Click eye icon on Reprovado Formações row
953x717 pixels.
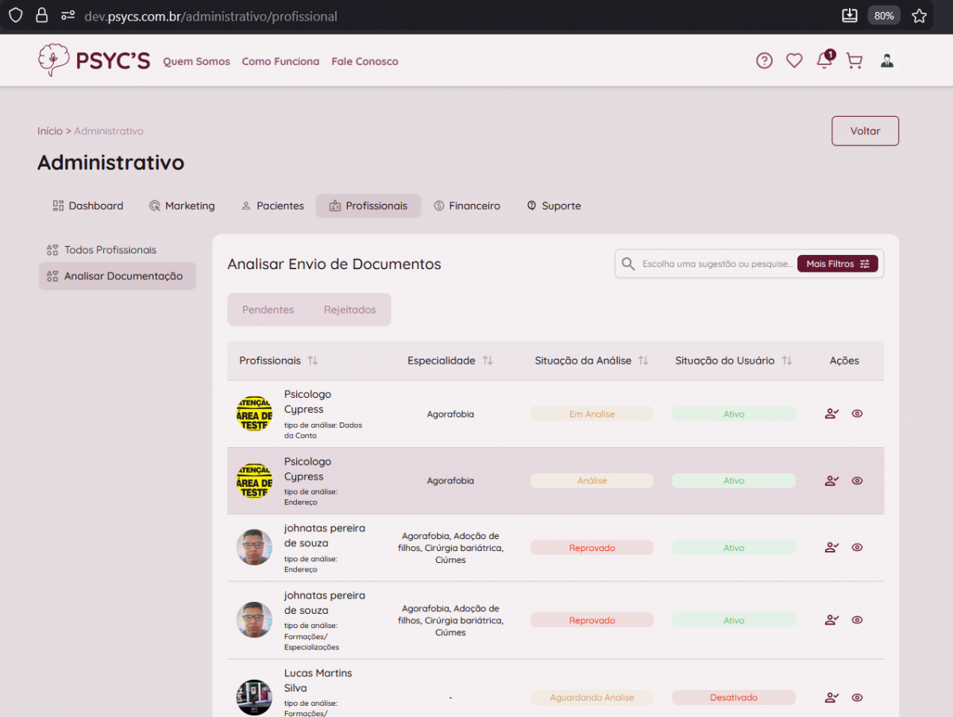click(857, 620)
